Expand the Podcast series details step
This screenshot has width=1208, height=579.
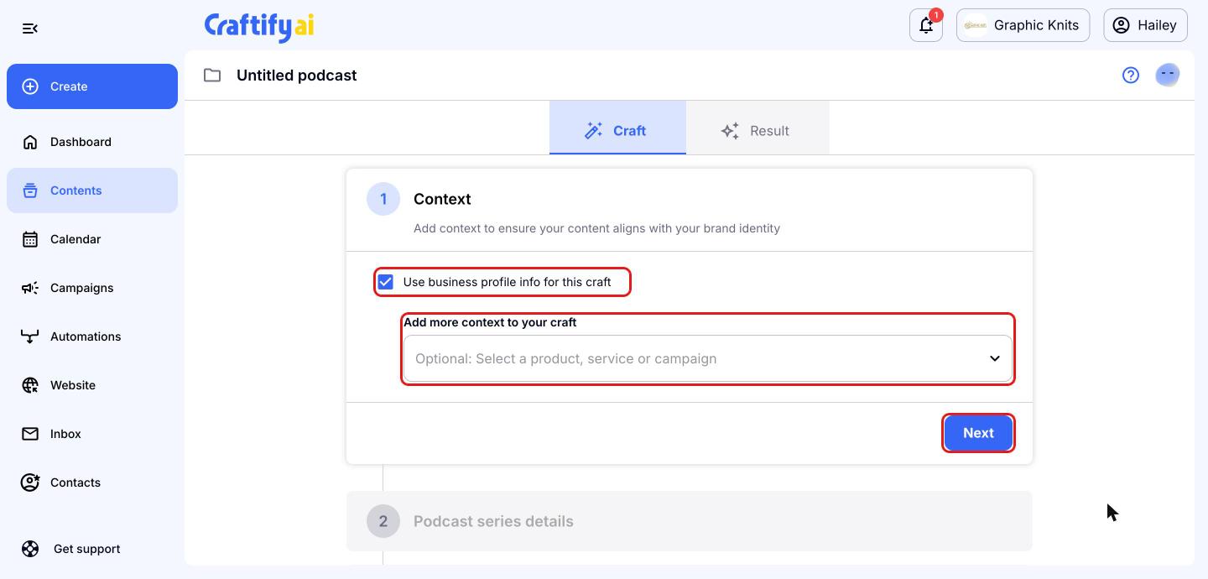tap(689, 521)
